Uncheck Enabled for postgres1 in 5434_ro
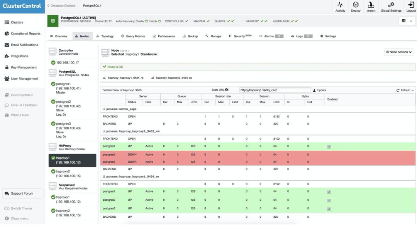The height and width of the screenshot is (225, 417). coord(329,192)
